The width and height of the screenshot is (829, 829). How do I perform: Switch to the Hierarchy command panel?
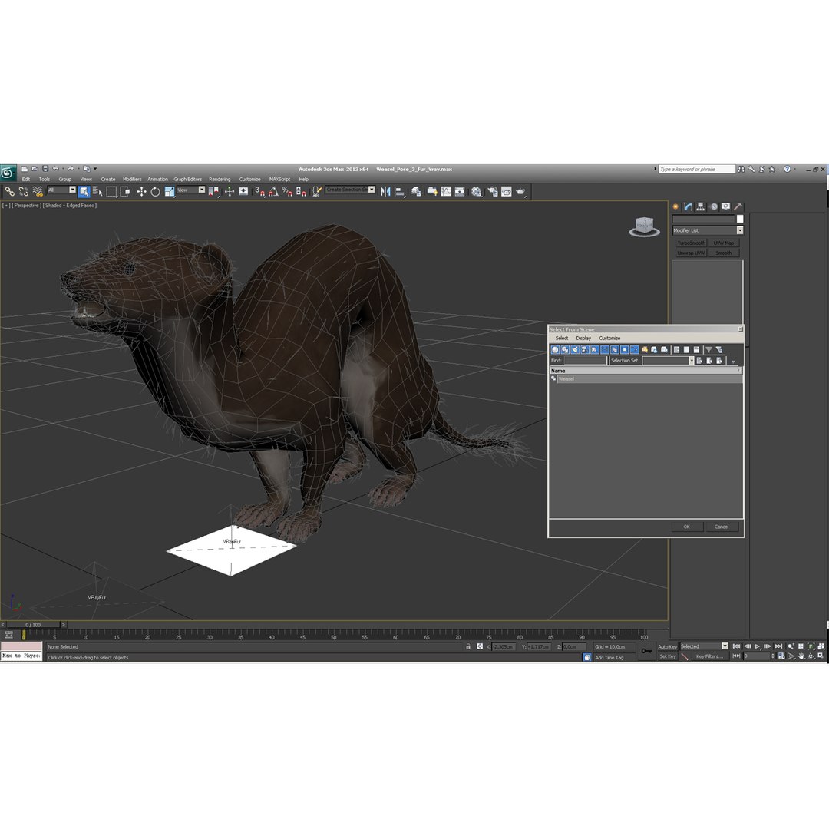701,206
